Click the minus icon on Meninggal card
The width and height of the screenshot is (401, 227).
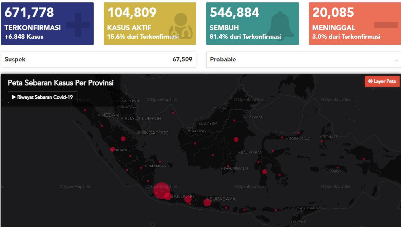[x=386, y=25]
